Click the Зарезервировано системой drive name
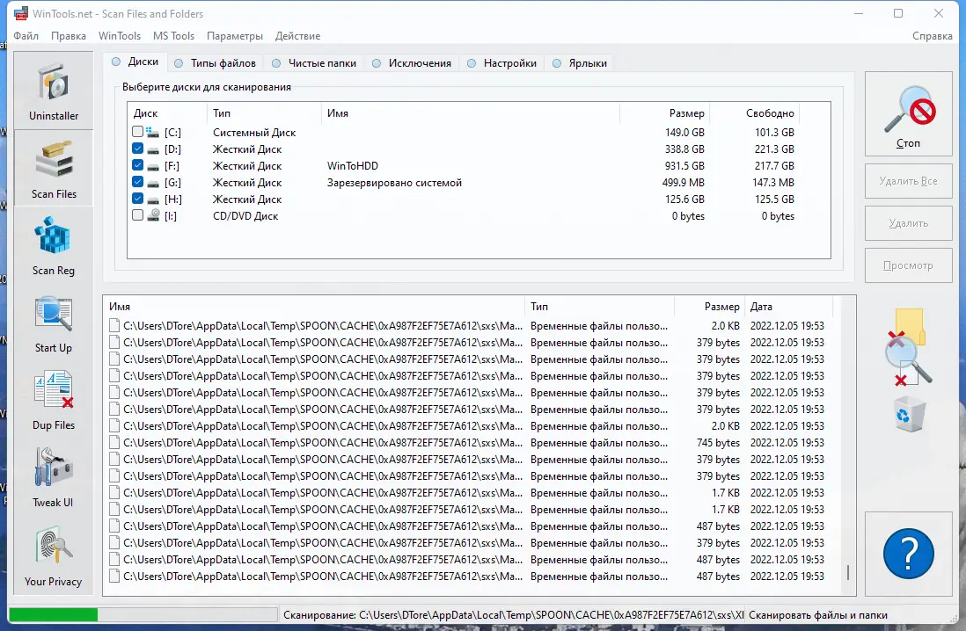Viewport: 966px width, 631px height. click(394, 182)
